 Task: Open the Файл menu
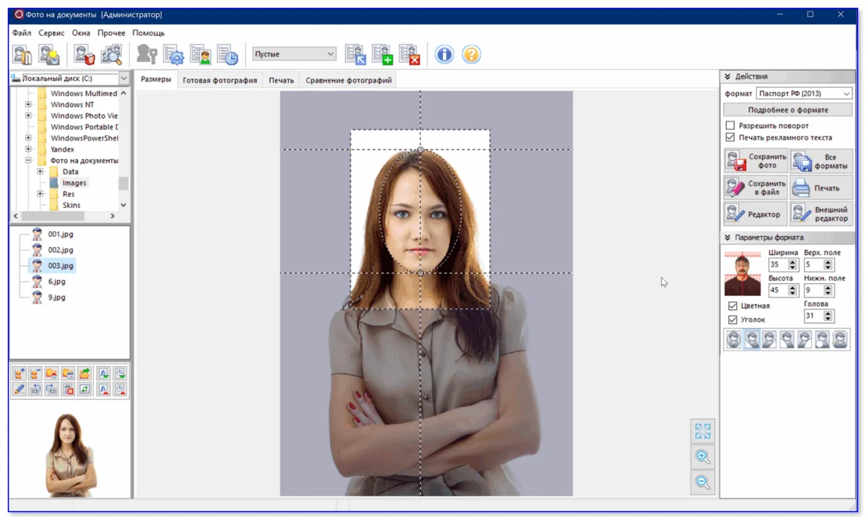pos(22,32)
